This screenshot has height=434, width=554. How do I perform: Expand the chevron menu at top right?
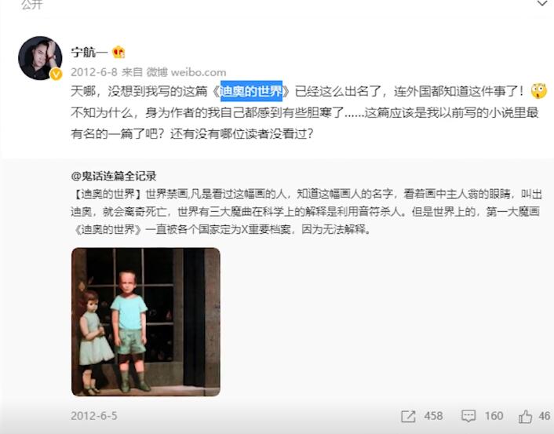[x=542, y=4]
